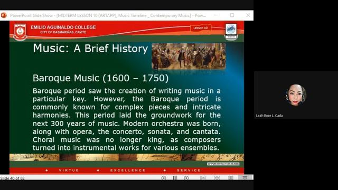
Task: Switch to Normal view icon
Action: click(x=203, y=177)
